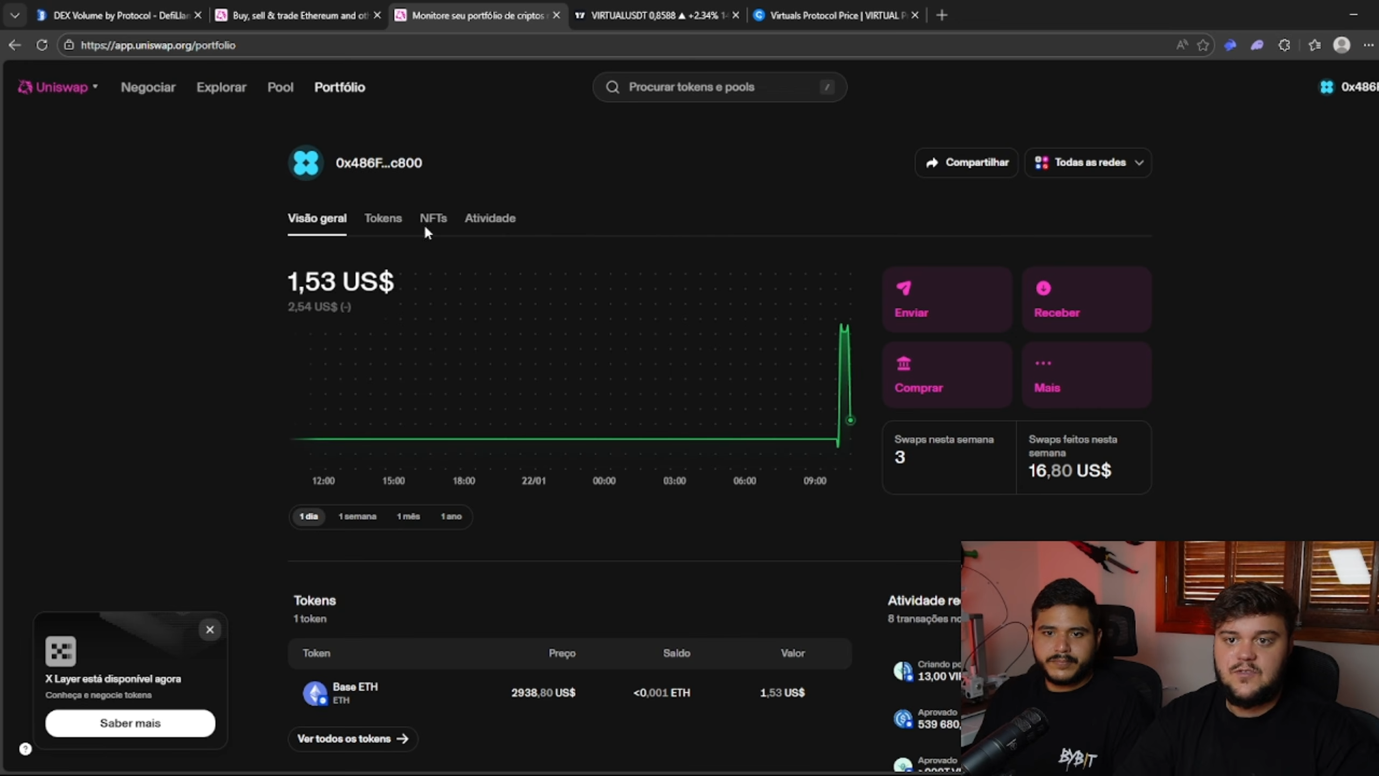Switch to the Visão geral tab

pyautogui.click(x=317, y=218)
